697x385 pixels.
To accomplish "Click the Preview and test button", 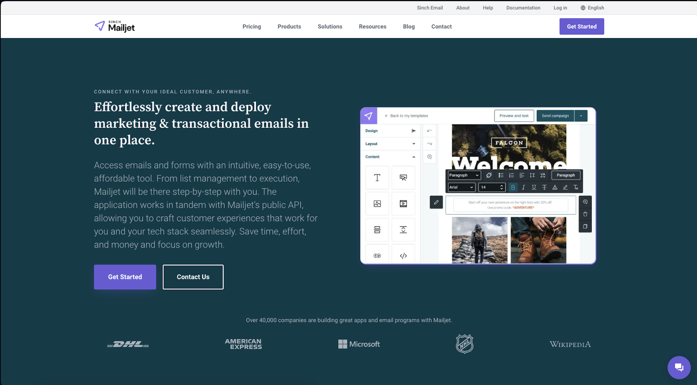I will click(x=514, y=116).
